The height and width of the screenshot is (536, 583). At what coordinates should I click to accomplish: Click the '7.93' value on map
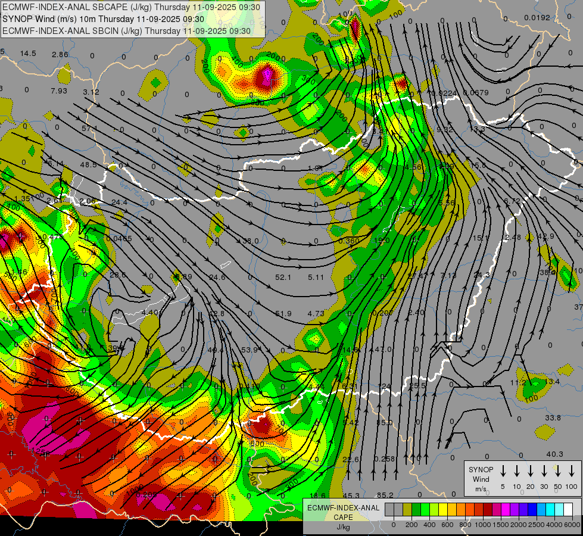coord(59,91)
